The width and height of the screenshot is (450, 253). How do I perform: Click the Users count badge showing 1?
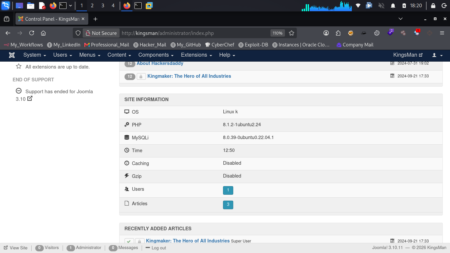(x=228, y=190)
